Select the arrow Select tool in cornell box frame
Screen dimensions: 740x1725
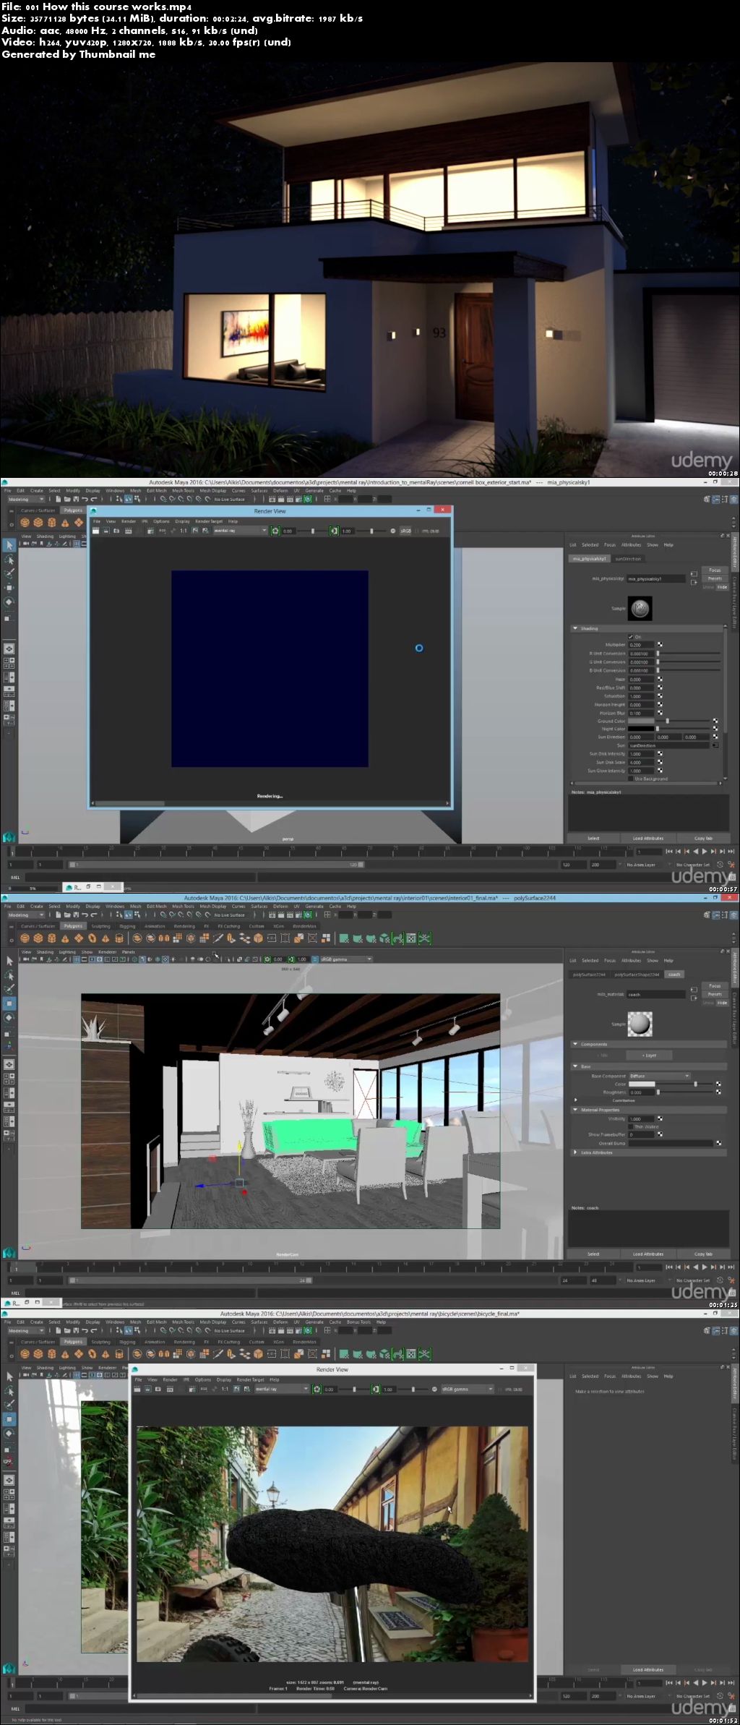9,545
